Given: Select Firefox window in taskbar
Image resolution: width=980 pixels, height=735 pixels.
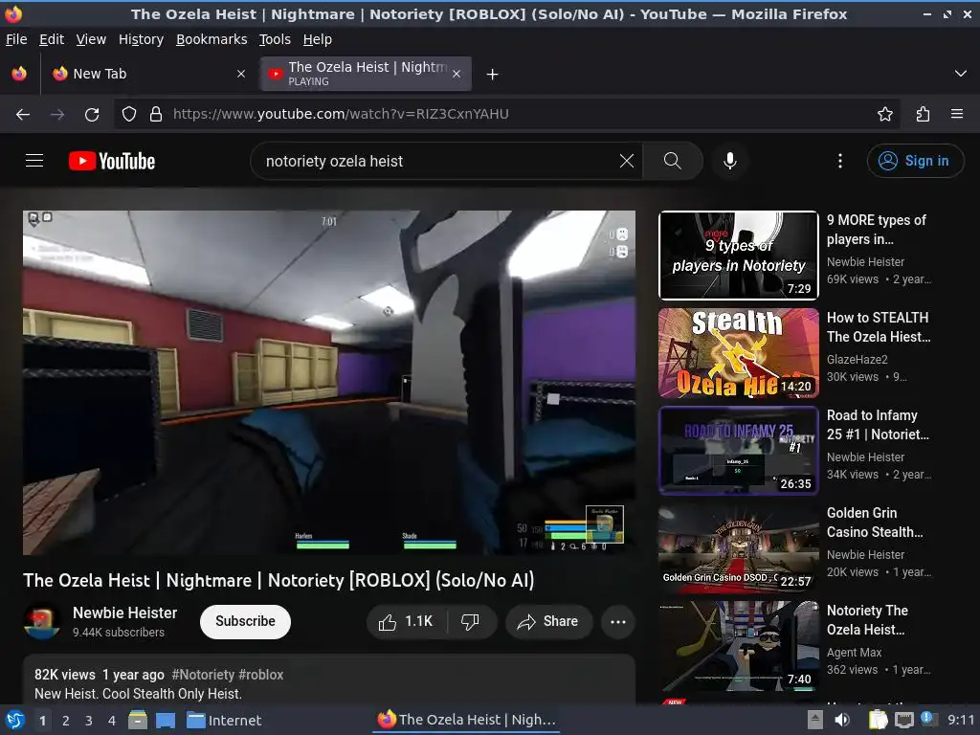Looking at the screenshot, I should click(x=467, y=720).
